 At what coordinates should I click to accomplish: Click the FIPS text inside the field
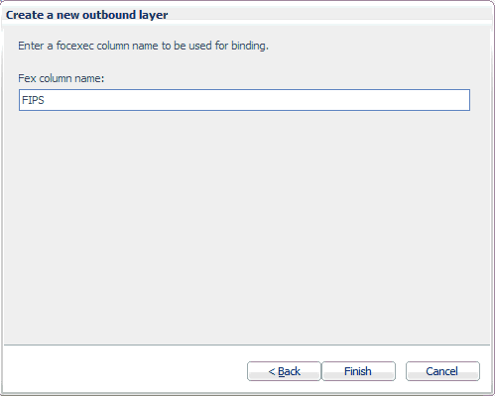pyautogui.click(x=33, y=100)
